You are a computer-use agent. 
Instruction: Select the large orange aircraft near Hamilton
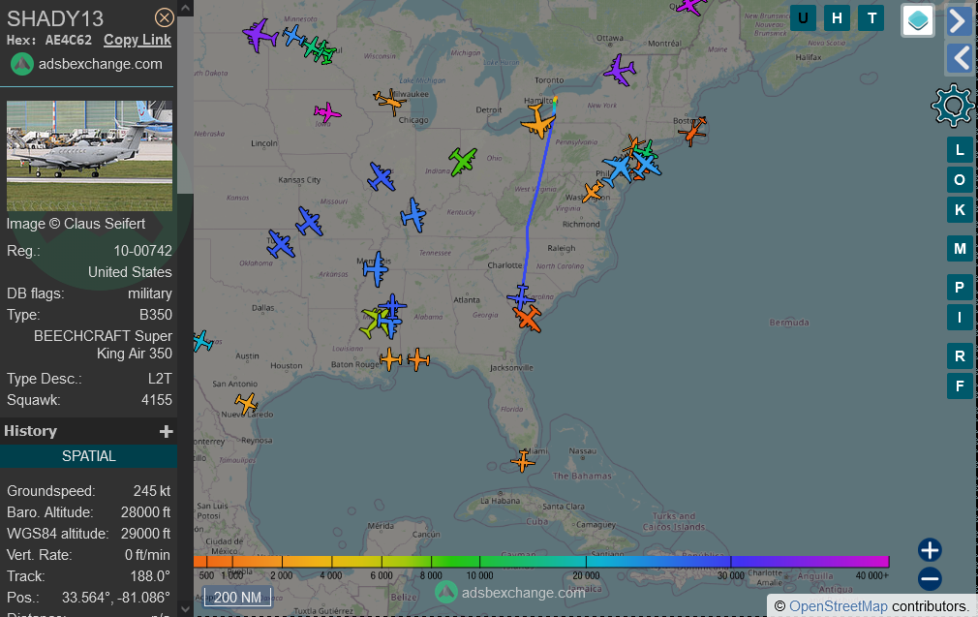[x=537, y=121]
